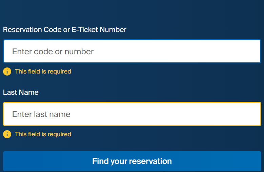This screenshot has width=264, height=172.
Task: Click the info icon under the reservation code field
Action: [x=7, y=71]
